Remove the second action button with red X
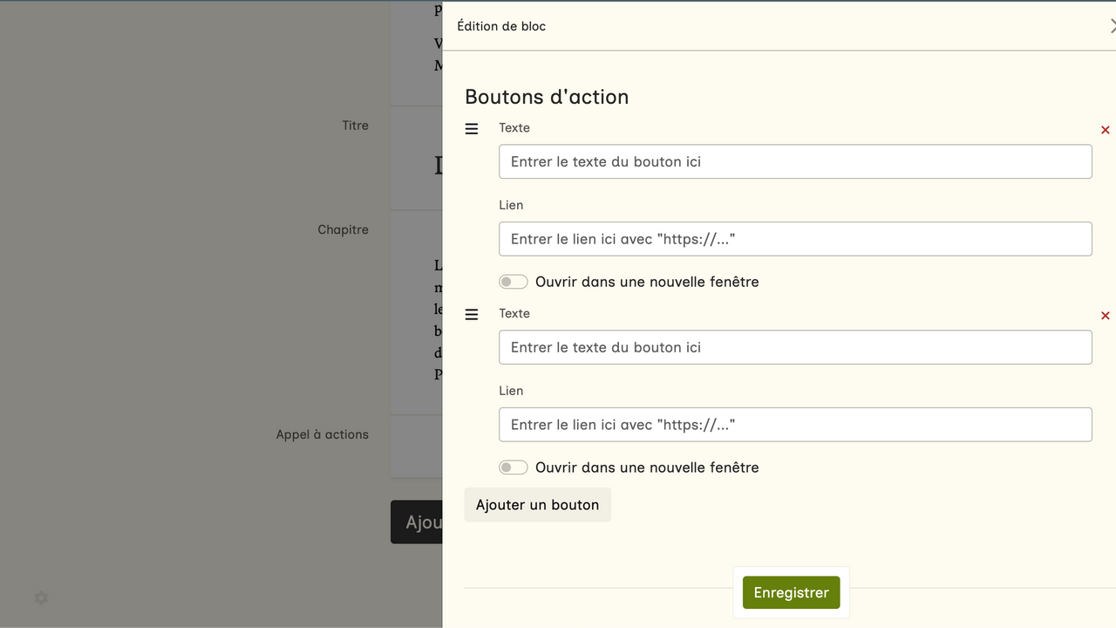 click(x=1105, y=316)
